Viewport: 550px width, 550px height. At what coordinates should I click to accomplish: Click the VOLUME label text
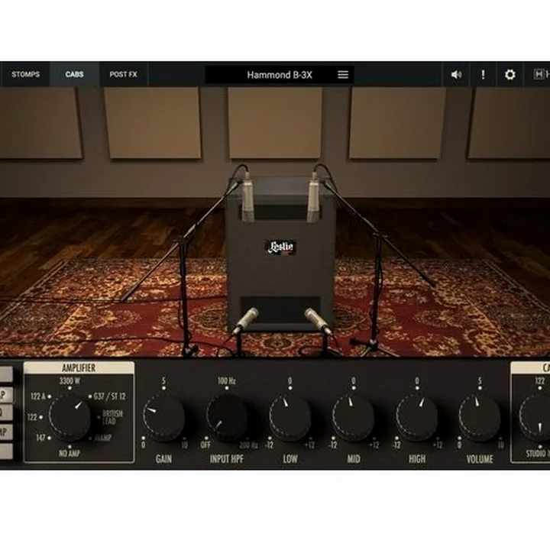(x=480, y=459)
